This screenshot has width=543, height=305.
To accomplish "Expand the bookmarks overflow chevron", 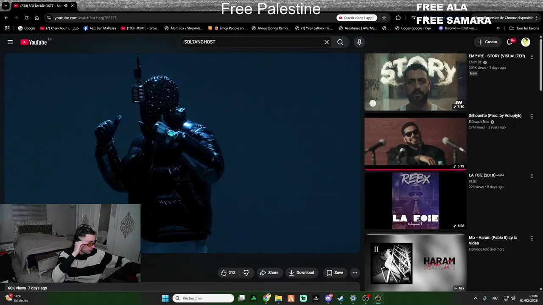I will click(x=498, y=28).
